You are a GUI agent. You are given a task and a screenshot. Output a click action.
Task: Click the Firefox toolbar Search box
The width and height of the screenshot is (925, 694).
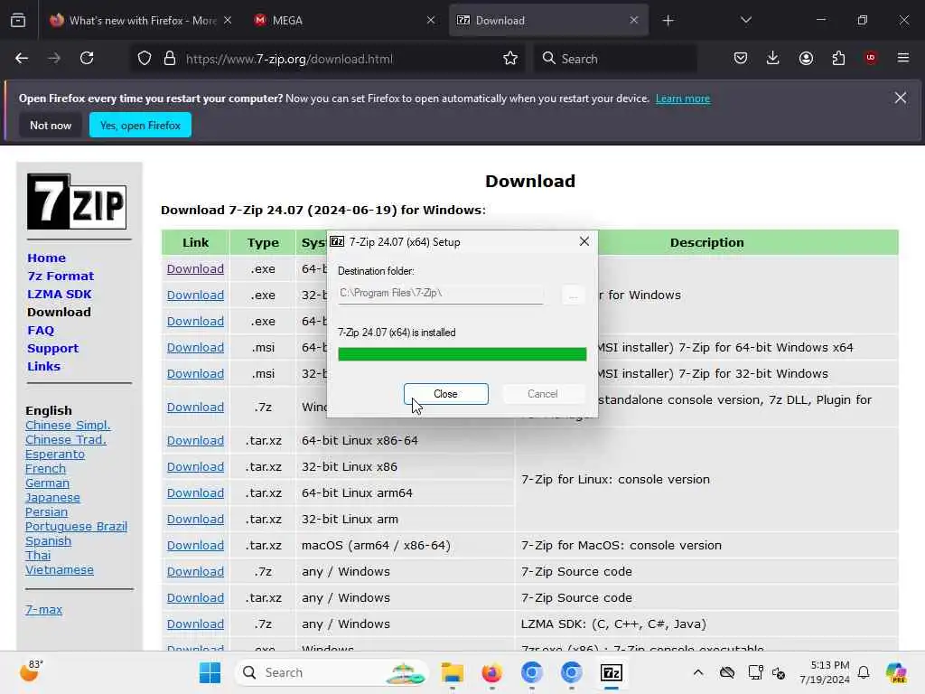615,59
